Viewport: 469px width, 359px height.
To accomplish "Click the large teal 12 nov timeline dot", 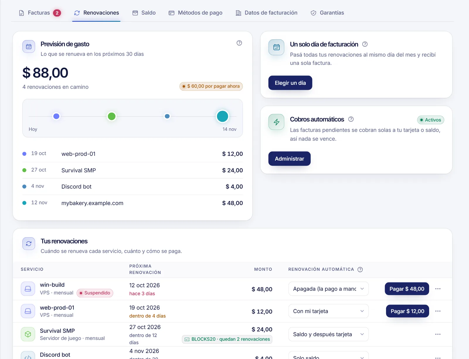I will point(222,116).
